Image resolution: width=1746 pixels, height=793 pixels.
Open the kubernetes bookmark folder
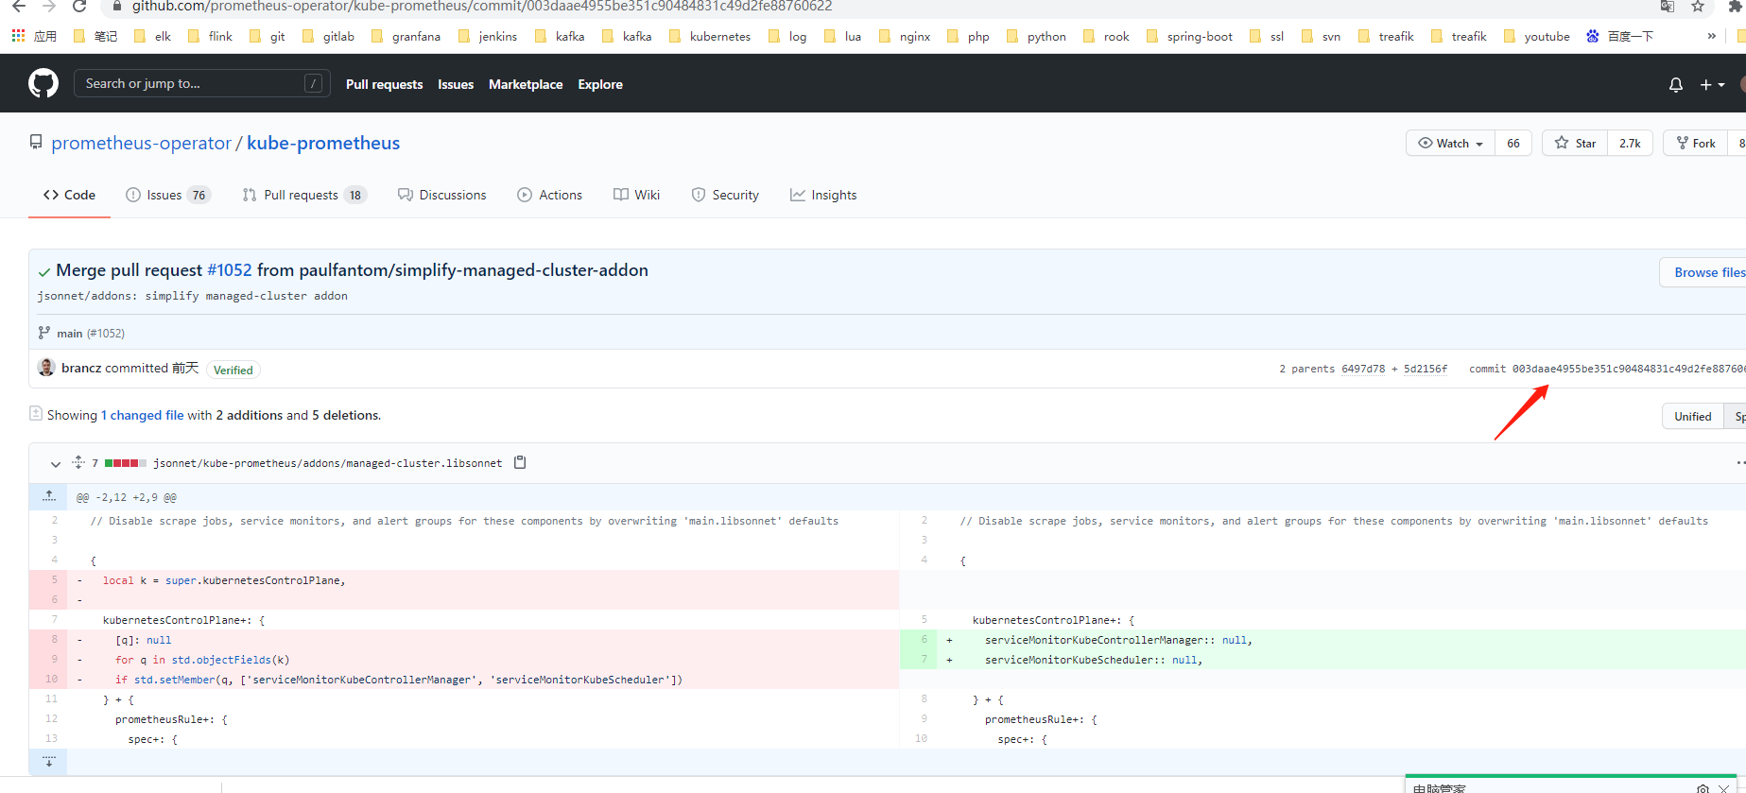710,36
